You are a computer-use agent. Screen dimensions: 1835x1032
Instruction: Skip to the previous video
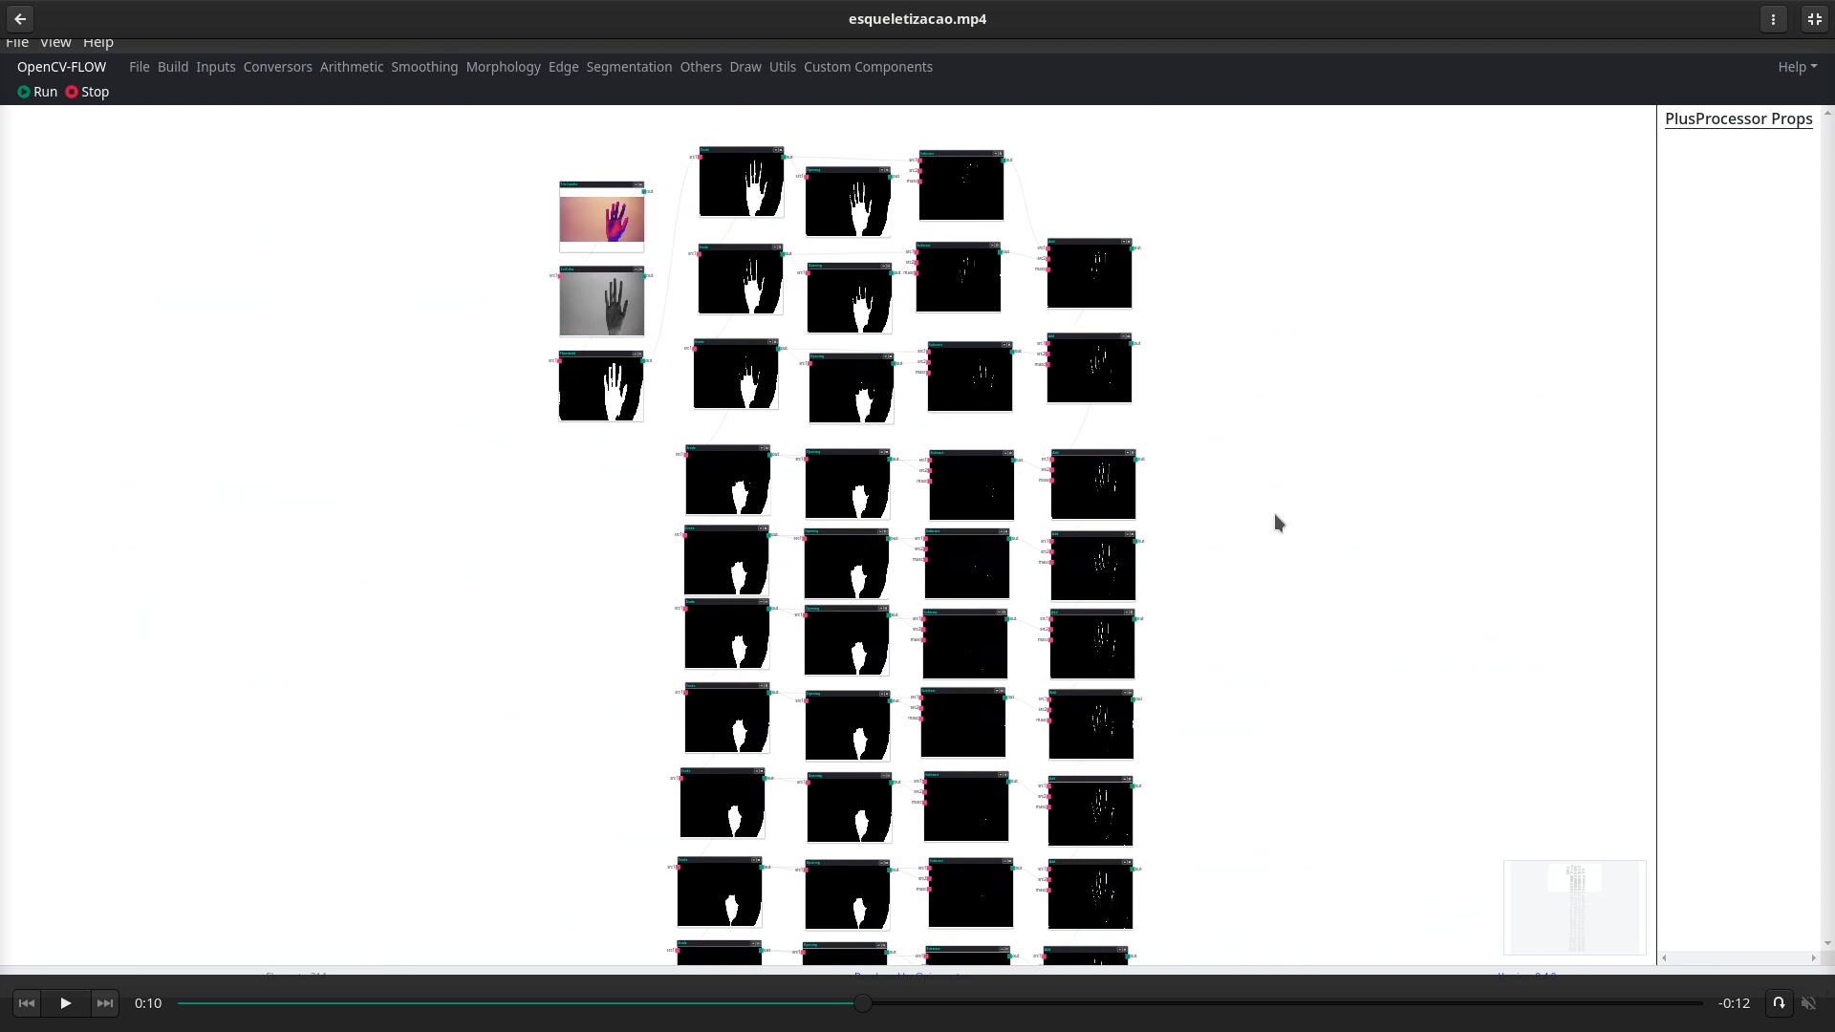point(27,1003)
